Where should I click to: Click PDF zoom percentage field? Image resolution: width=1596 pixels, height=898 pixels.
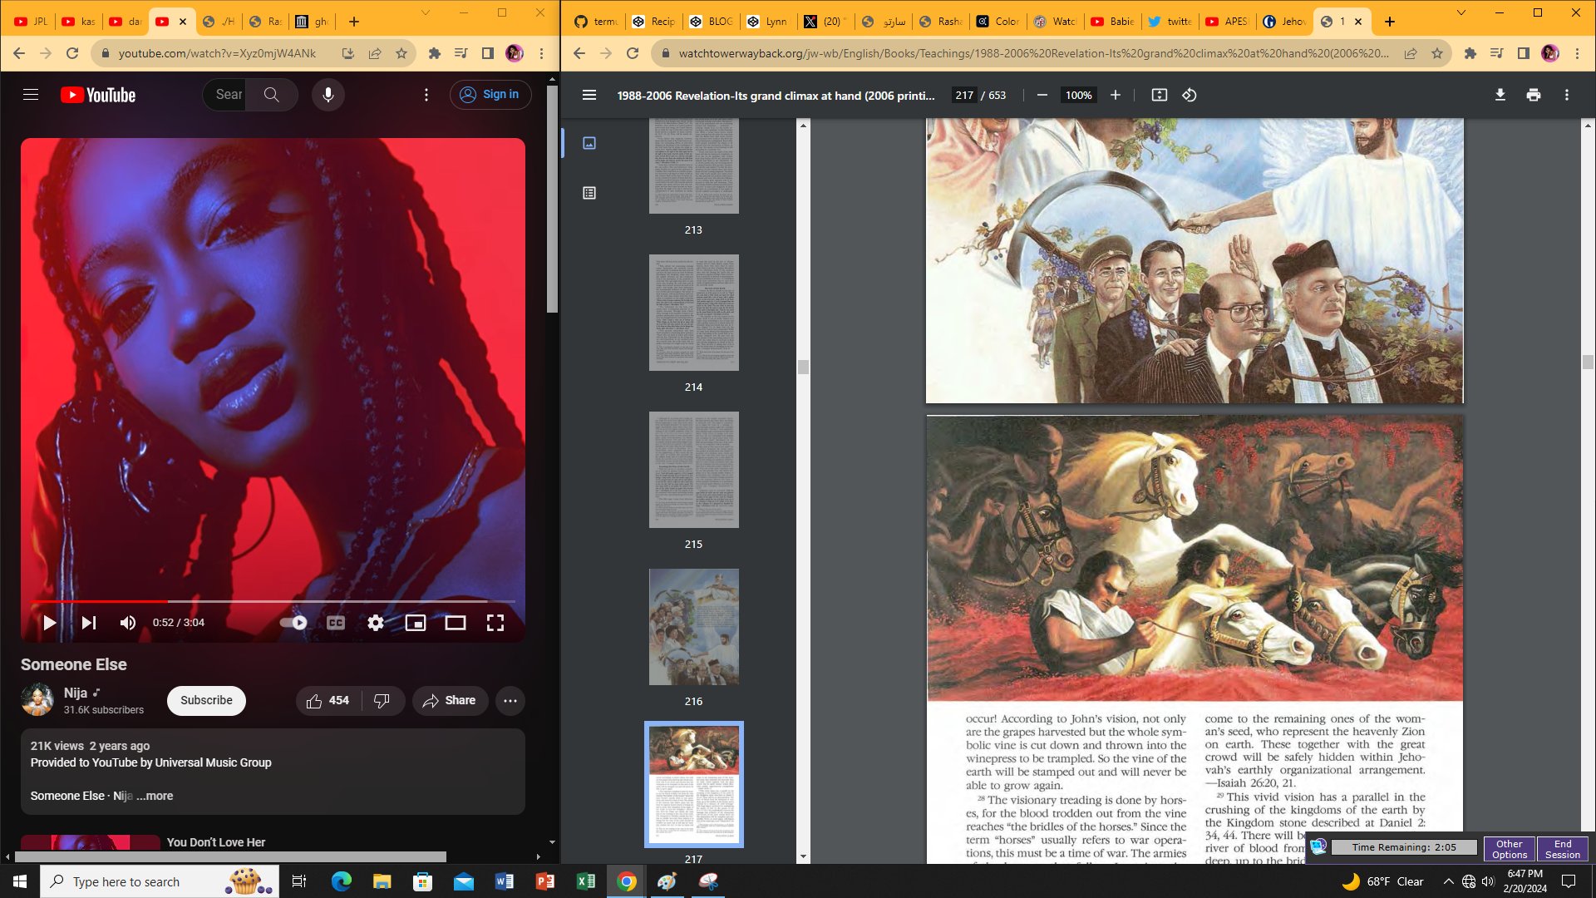[x=1079, y=95]
